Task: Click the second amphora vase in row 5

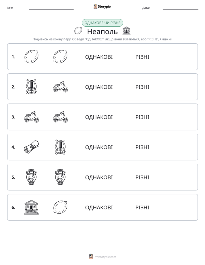Action: [60, 177]
